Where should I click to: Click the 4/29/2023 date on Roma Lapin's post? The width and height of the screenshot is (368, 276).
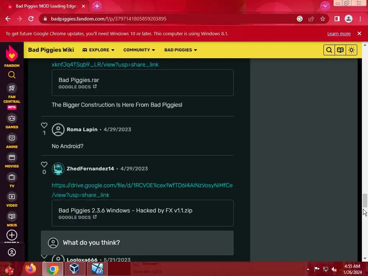coord(118,129)
